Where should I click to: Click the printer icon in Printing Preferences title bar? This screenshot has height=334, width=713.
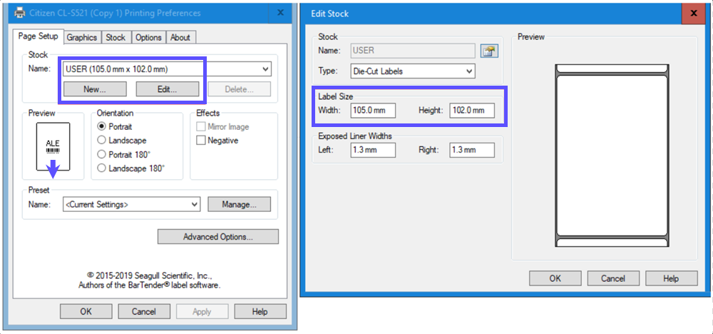click(20, 13)
